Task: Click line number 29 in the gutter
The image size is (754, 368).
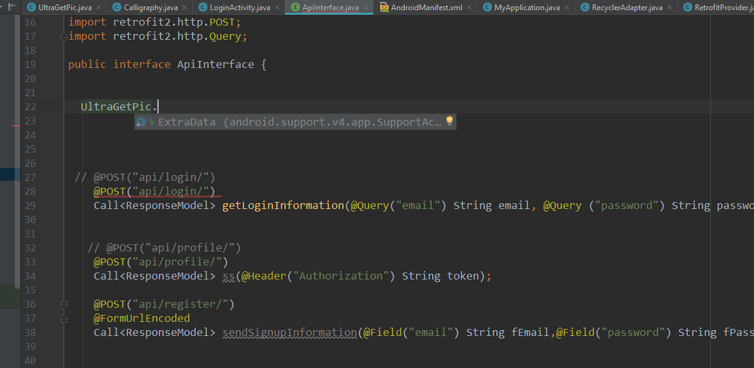Action: pos(30,206)
